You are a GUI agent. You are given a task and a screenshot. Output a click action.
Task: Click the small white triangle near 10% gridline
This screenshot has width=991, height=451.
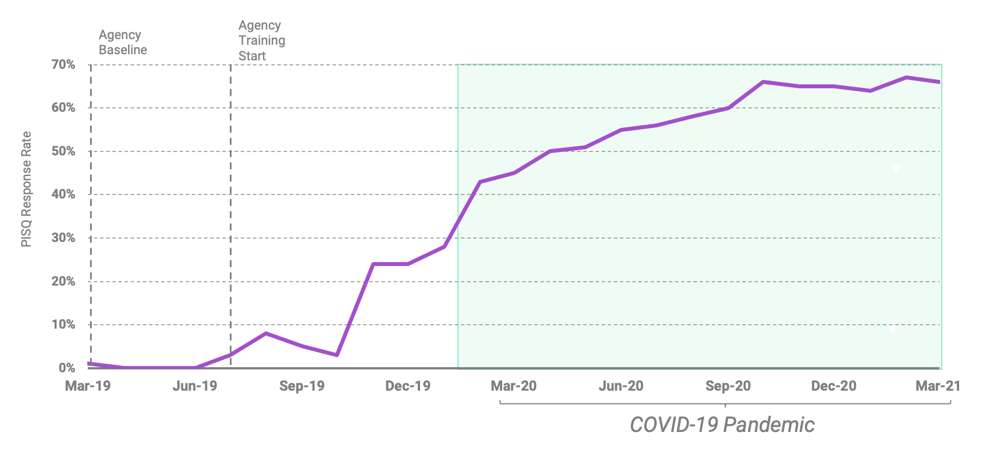(893, 330)
